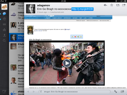This screenshot has width=127, height=95.
Task: Select the EXshi tweet in timeline
Action: 17,53
